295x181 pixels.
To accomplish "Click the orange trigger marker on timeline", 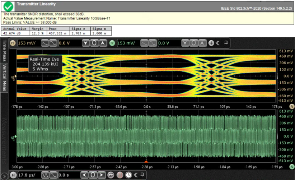I will point(146,162).
